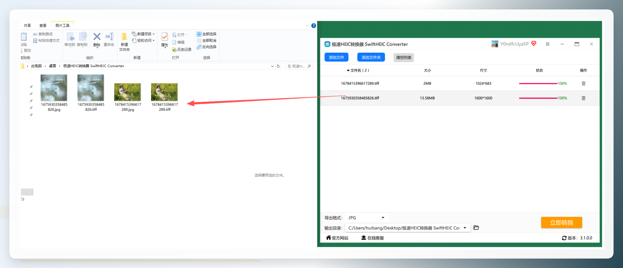
Task: Open the SwiftHEIC hamburger menu
Action: tap(547, 44)
